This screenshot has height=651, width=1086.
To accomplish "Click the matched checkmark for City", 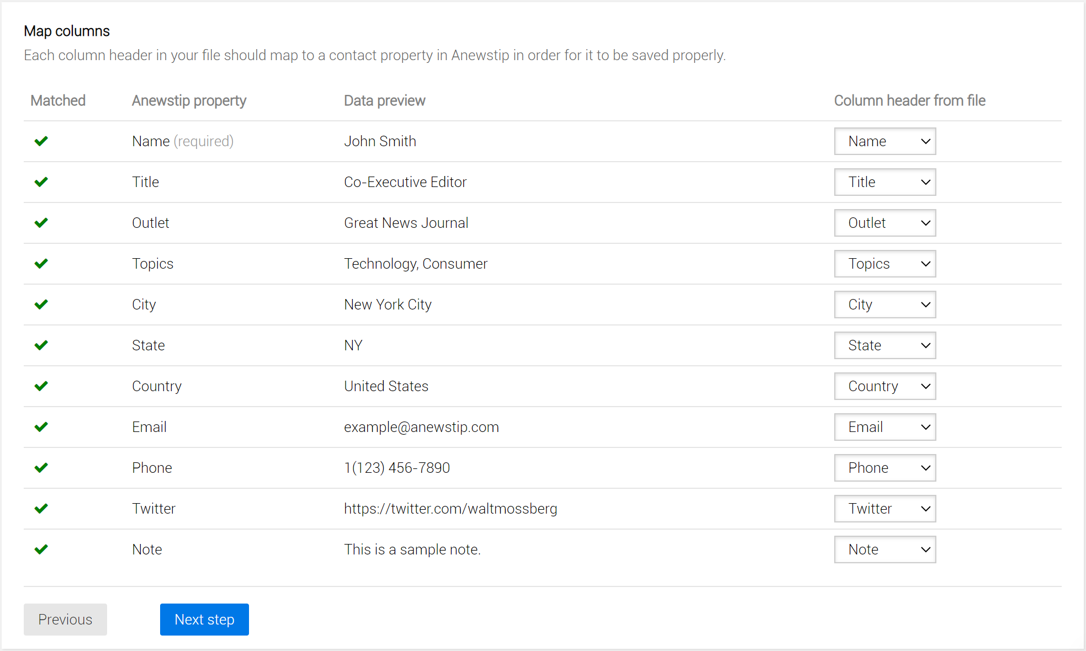I will pyautogui.click(x=41, y=305).
